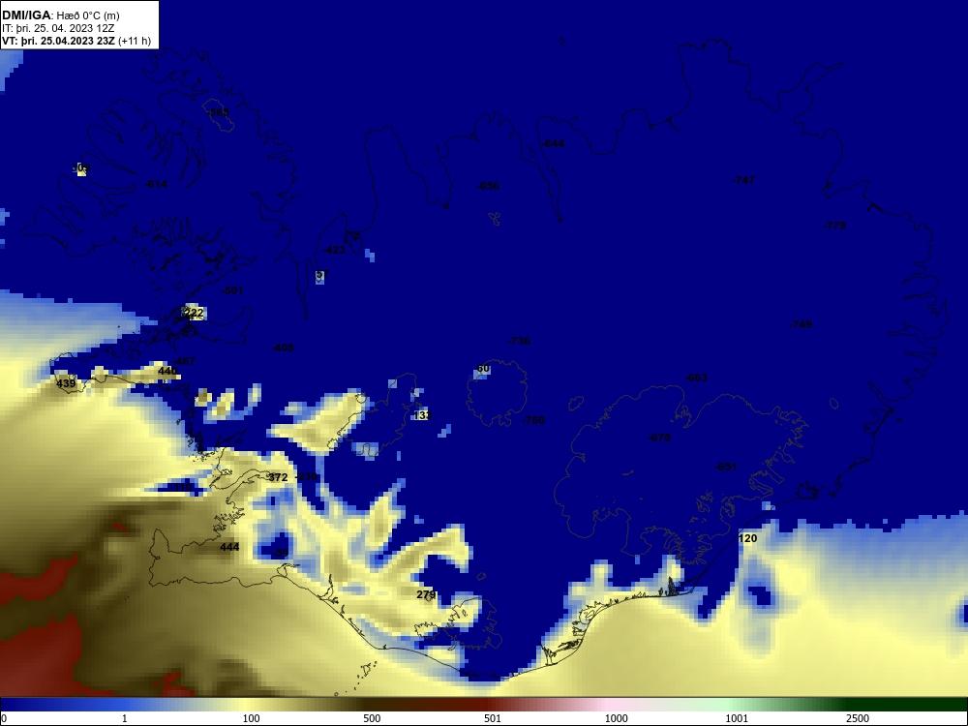Click the -110 value on the map
The image size is (968, 726).
(181, 487)
